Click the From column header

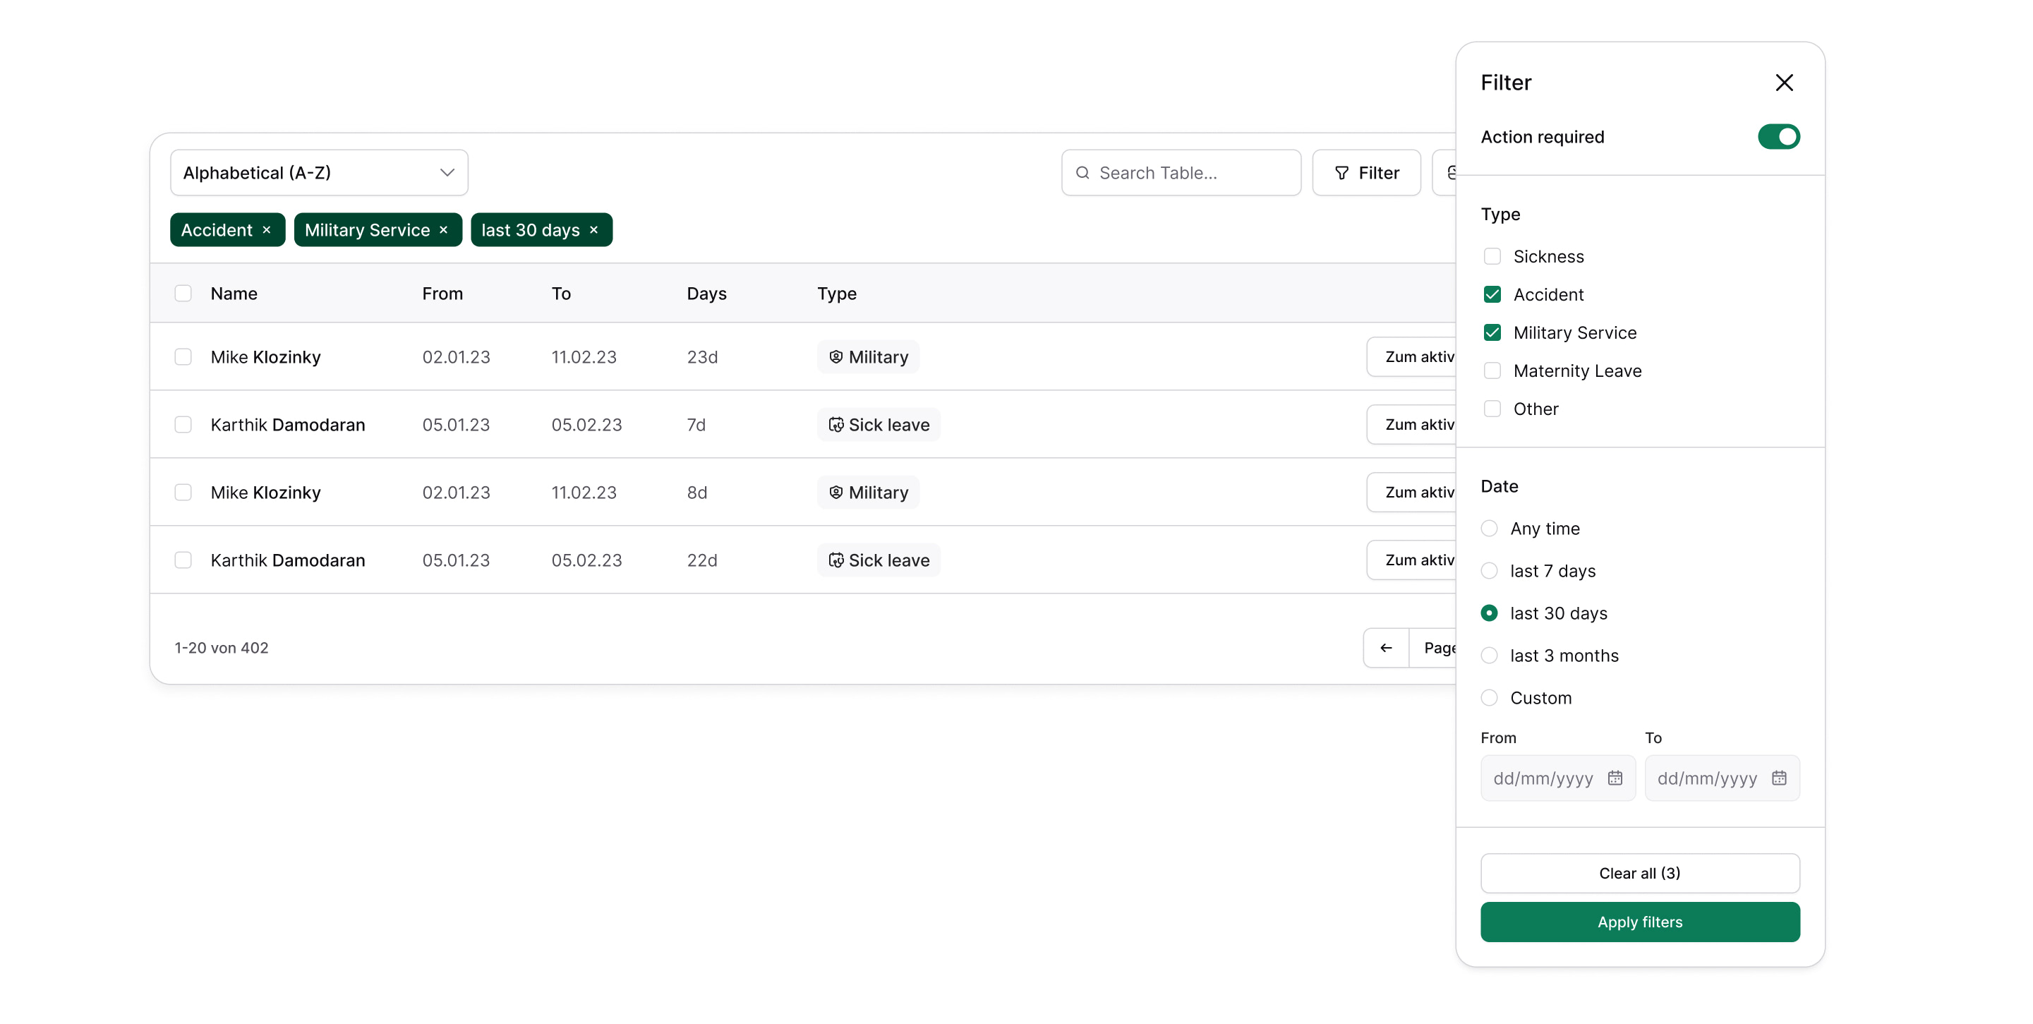pyautogui.click(x=442, y=294)
